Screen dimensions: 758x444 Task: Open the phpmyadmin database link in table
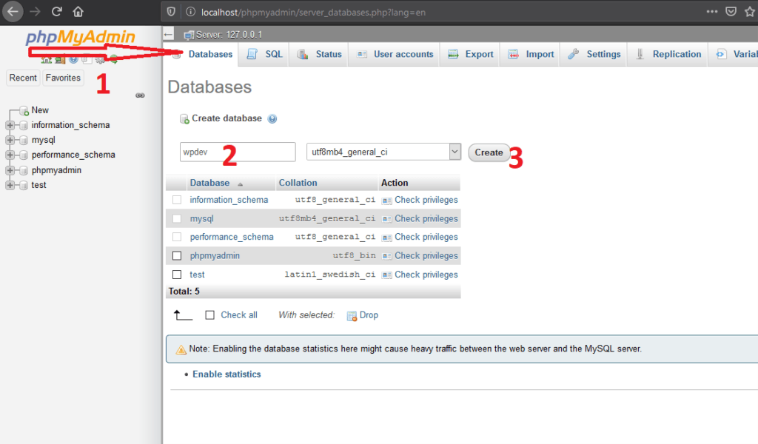pos(215,255)
